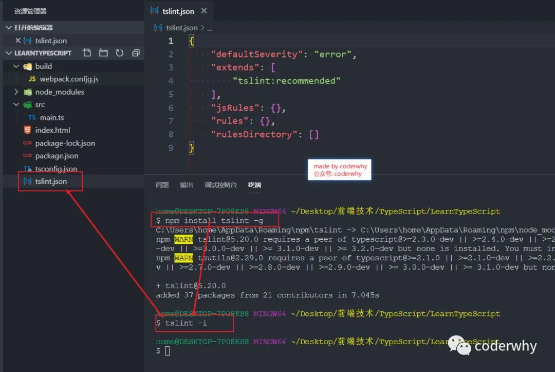Viewport: 555px width, 372px height.
Task: Collapse all folders with the collapse icon
Action: click(x=136, y=53)
